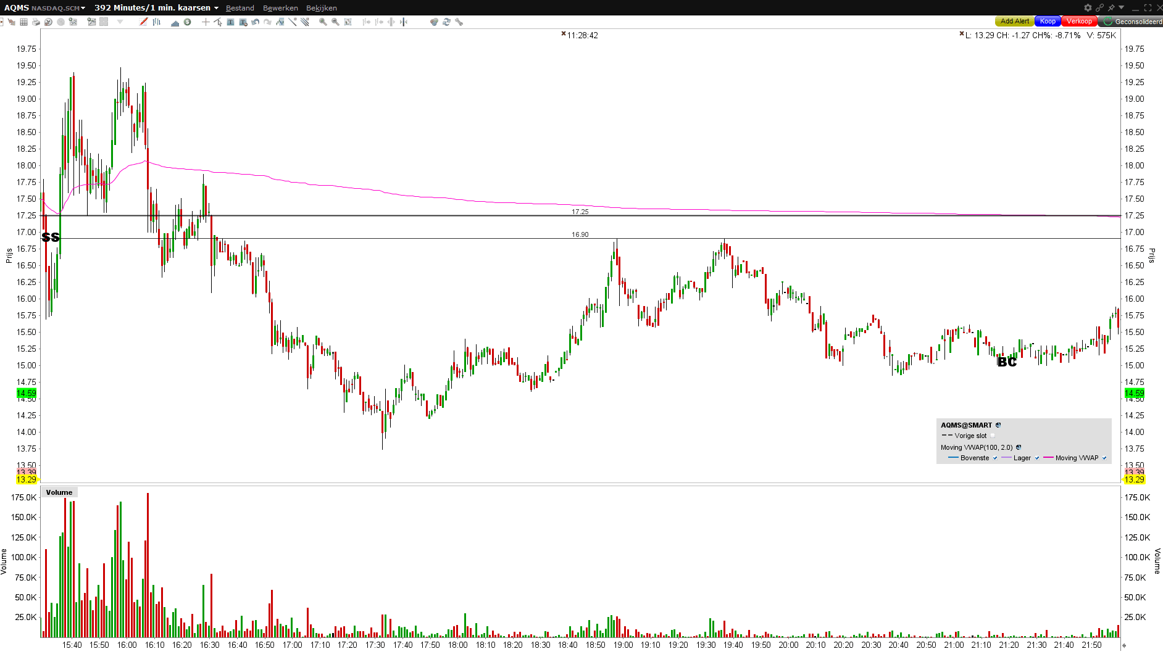
Task: Click the Add Alert button
Action: pyautogui.click(x=1015, y=22)
